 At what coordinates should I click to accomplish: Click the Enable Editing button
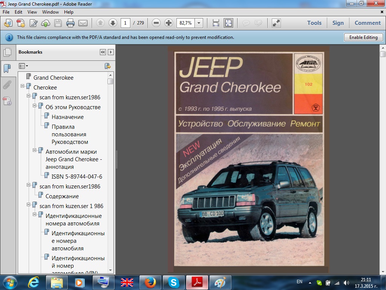[363, 37]
